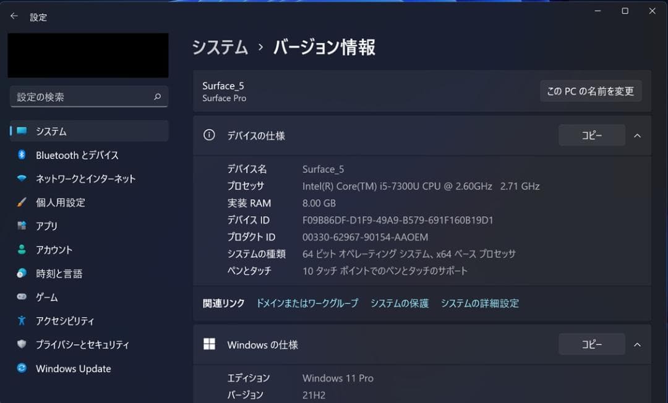Open Windows Update from the sidebar
668x403 pixels.
click(73, 368)
